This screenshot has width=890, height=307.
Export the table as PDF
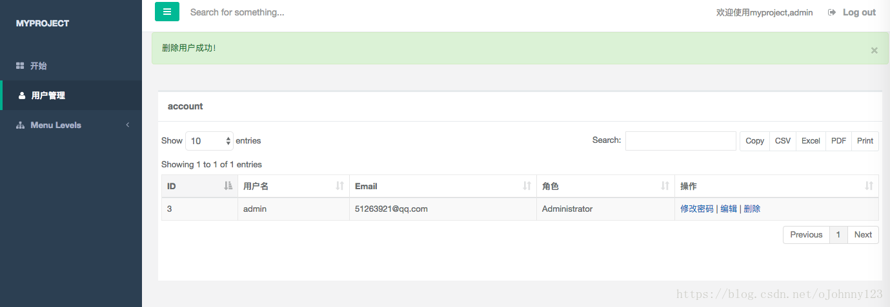(x=838, y=141)
